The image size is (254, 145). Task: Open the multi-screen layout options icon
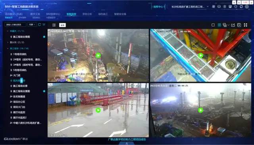(x=225, y=25)
